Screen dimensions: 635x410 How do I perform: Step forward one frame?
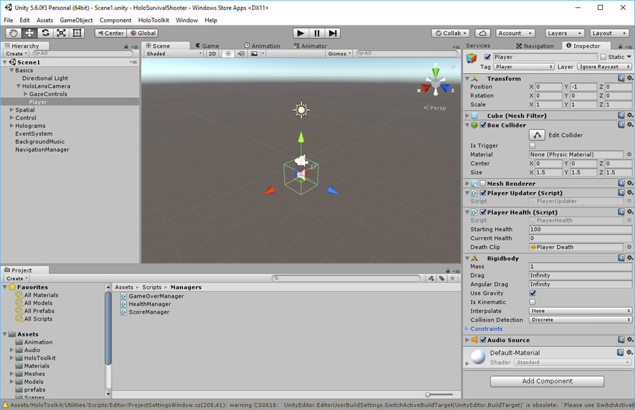click(x=332, y=33)
